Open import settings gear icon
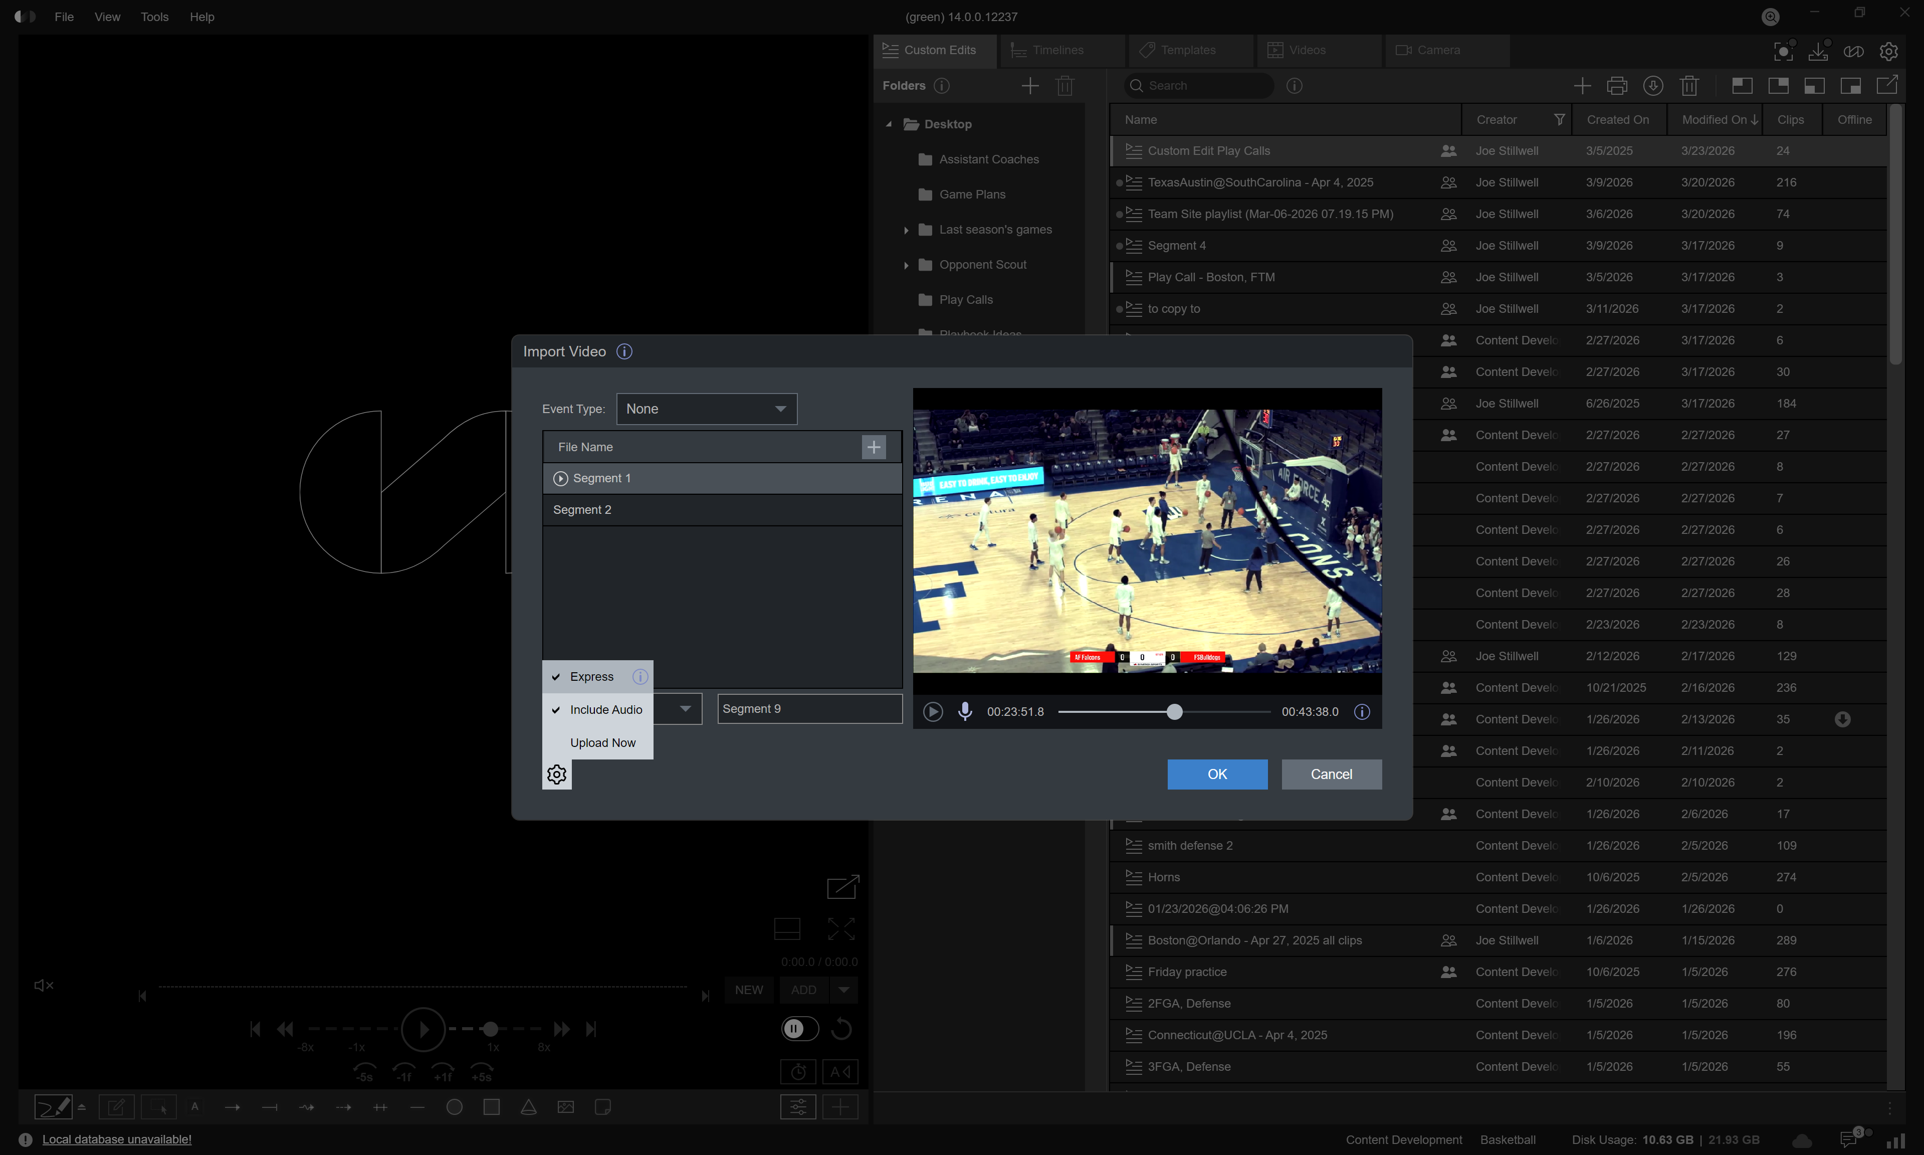The image size is (1924, 1155). pos(556,775)
